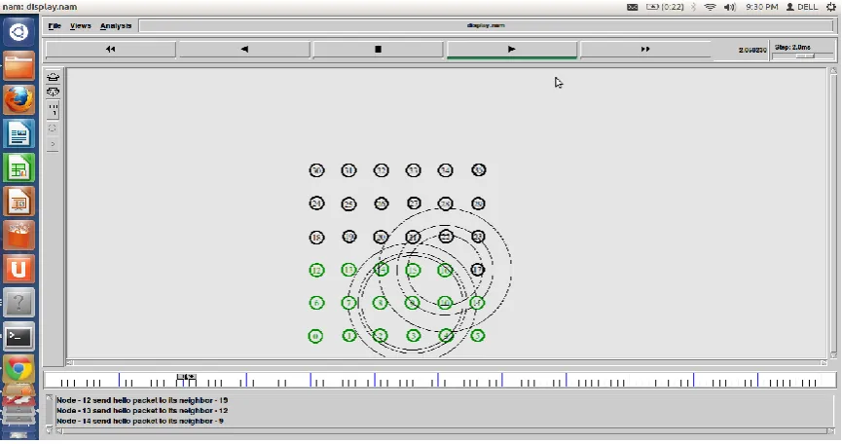Click the canvas horizontal scrollbar
The height and width of the screenshot is (444, 842).
click(x=446, y=363)
